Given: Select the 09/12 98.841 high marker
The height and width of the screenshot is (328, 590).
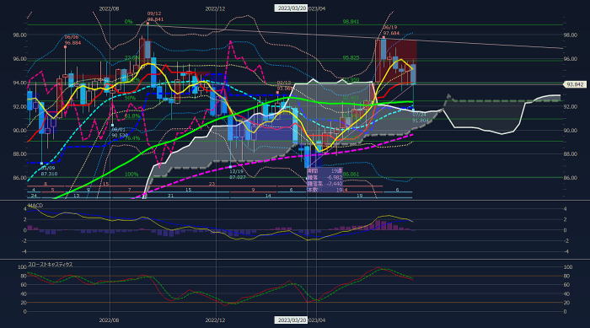Looking at the screenshot, I should click(x=155, y=16).
